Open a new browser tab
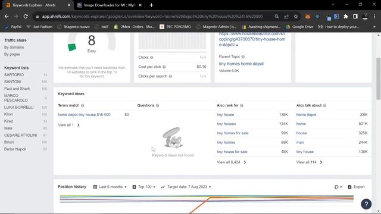381x214 pixels. pos(151,5)
